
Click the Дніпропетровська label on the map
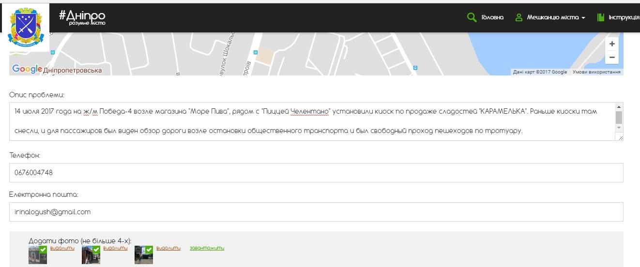coord(73,71)
